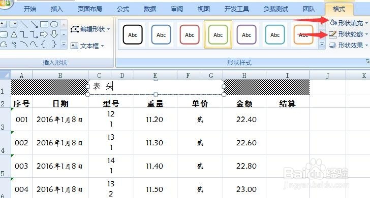Pick the oval shape

54,24
